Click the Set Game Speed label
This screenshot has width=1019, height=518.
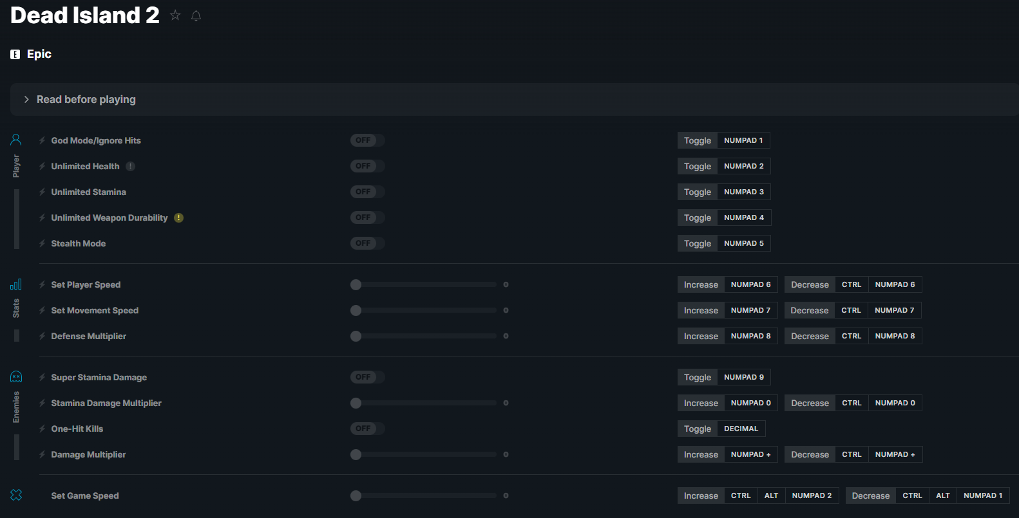coord(85,495)
